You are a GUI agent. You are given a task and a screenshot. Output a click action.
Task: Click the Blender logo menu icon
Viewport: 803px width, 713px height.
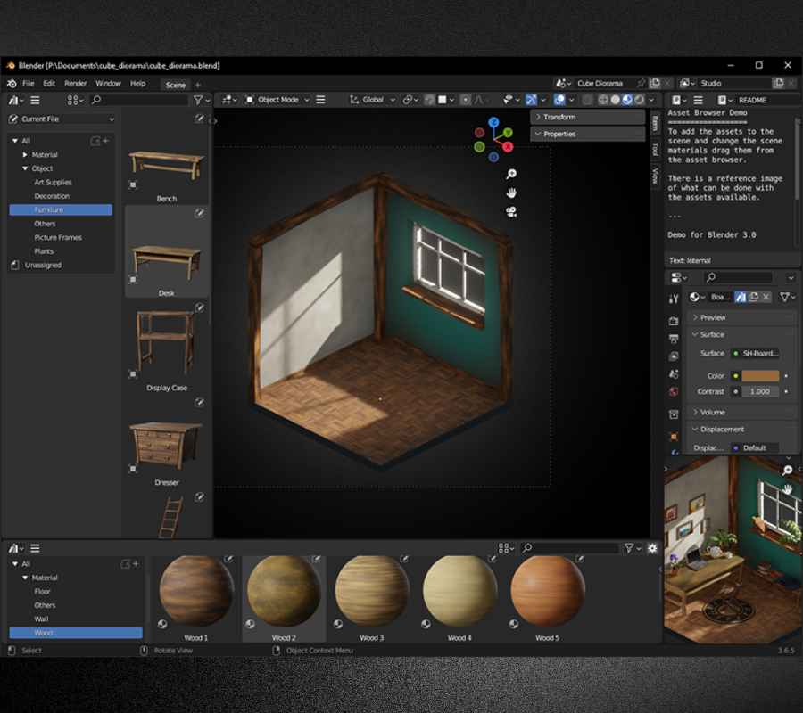coord(12,84)
